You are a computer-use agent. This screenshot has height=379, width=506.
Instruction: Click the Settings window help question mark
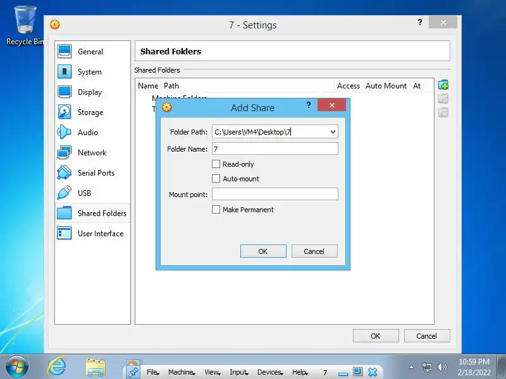pyautogui.click(x=419, y=22)
